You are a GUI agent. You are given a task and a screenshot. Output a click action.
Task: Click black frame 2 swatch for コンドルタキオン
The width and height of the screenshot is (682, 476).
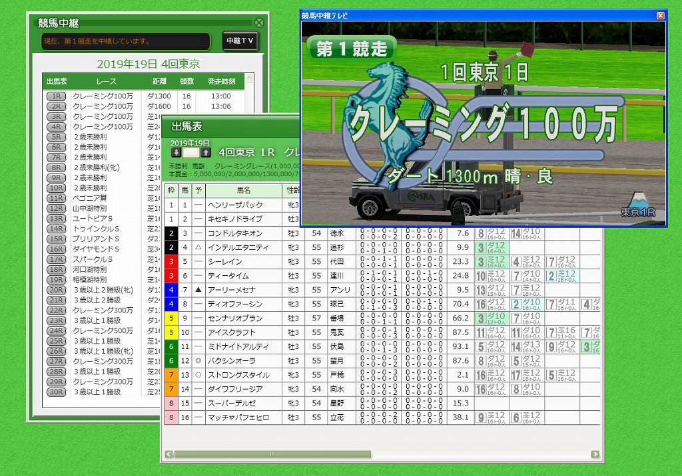(171, 233)
